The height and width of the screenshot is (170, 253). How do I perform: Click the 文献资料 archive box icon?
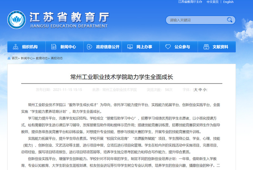pos(206,47)
